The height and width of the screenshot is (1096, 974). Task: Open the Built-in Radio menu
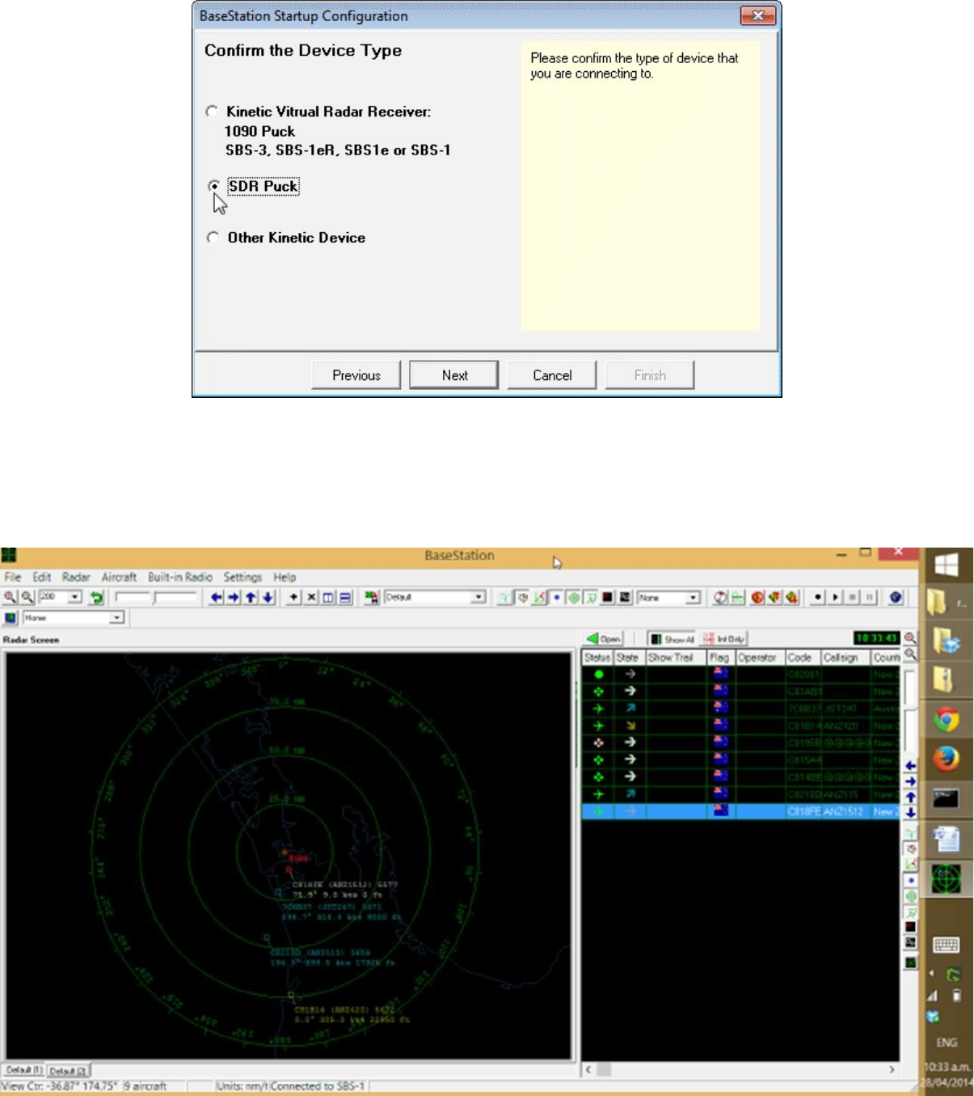click(179, 577)
